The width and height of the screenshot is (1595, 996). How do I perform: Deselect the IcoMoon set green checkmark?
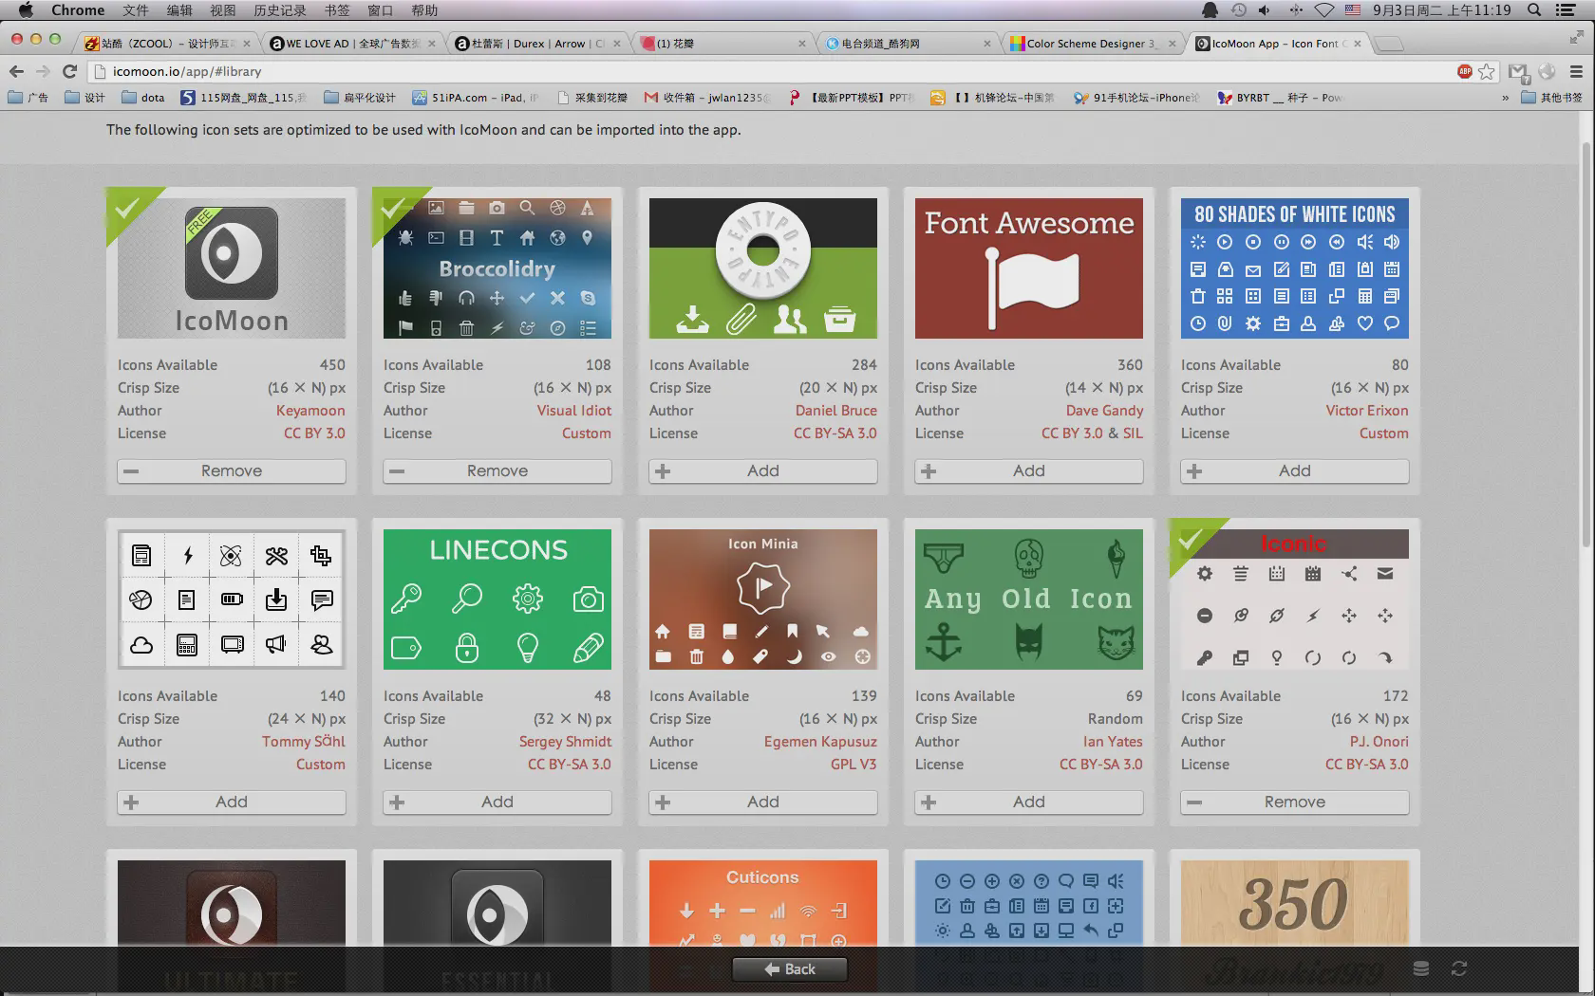pos(126,208)
